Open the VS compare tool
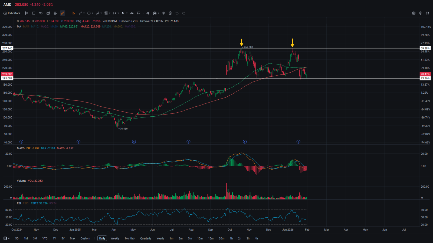This screenshot has width=433, height=243. coord(41,13)
